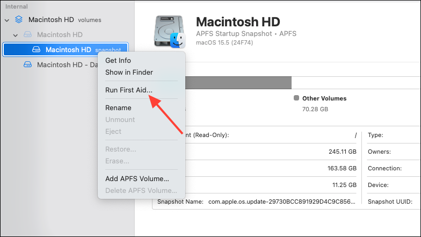Viewport: 421px width, 237px height.
Task: Click the Macintosh HD title heading
Action: pyautogui.click(x=238, y=21)
